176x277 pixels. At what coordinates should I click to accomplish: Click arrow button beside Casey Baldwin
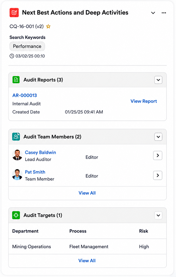tap(158, 155)
